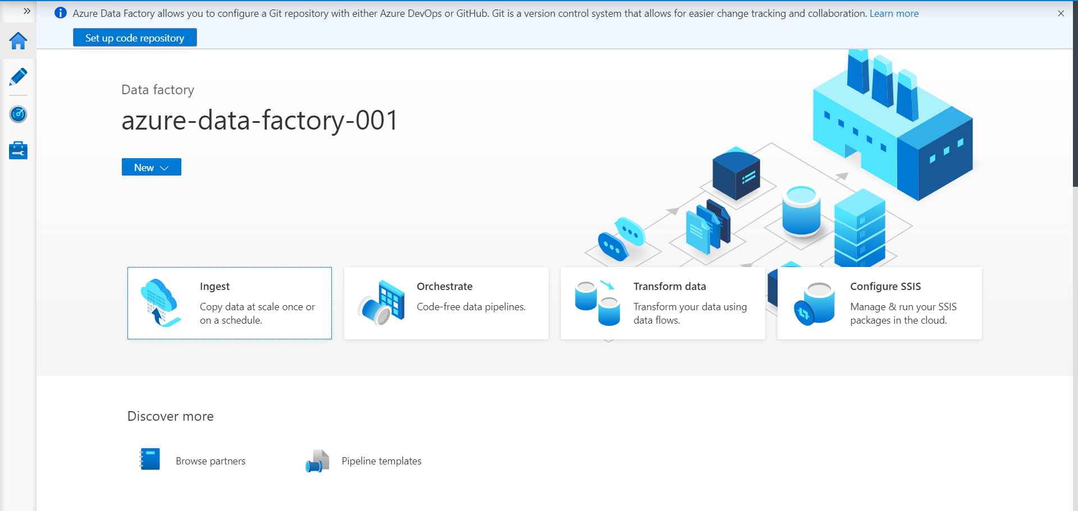Open Pipeline templates
Image resolution: width=1078 pixels, height=511 pixels.
[x=363, y=461]
